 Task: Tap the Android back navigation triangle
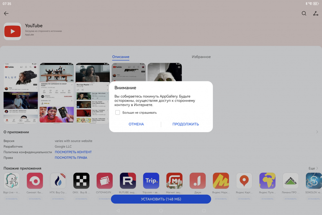pyautogui.click(x=118, y=210)
